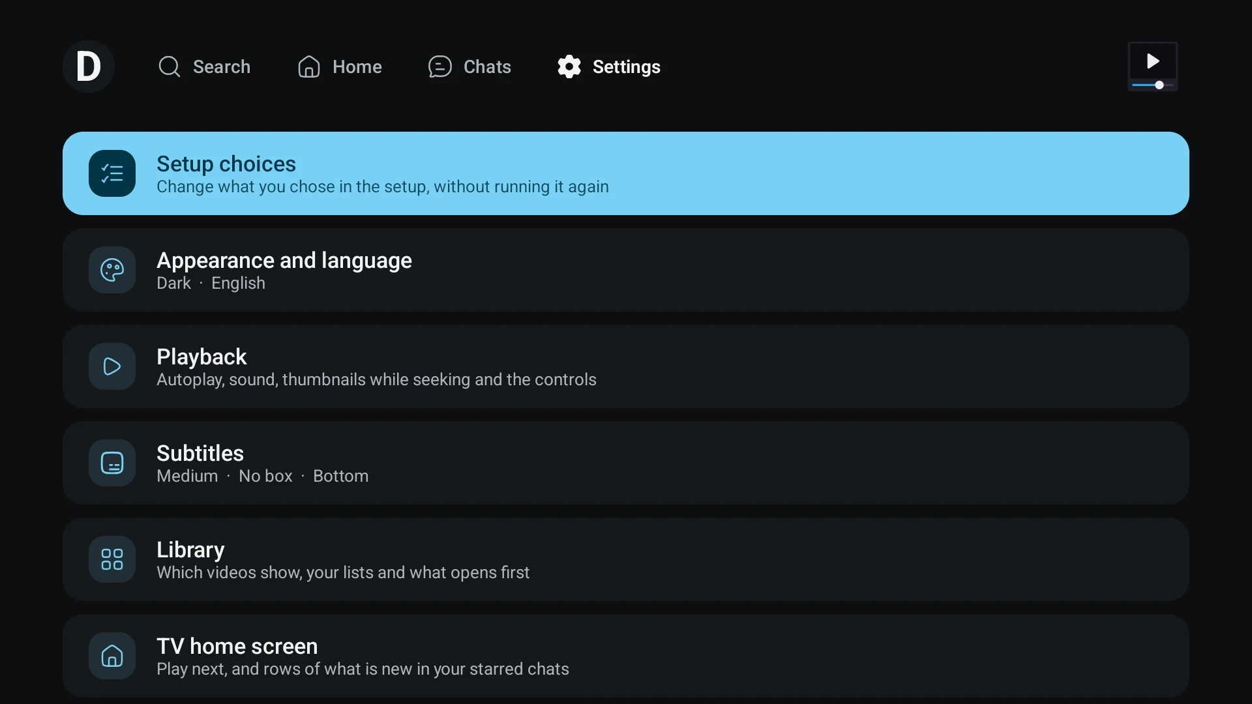Open the Subtitles settings title
The height and width of the screenshot is (704, 1252).
tap(200, 453)
